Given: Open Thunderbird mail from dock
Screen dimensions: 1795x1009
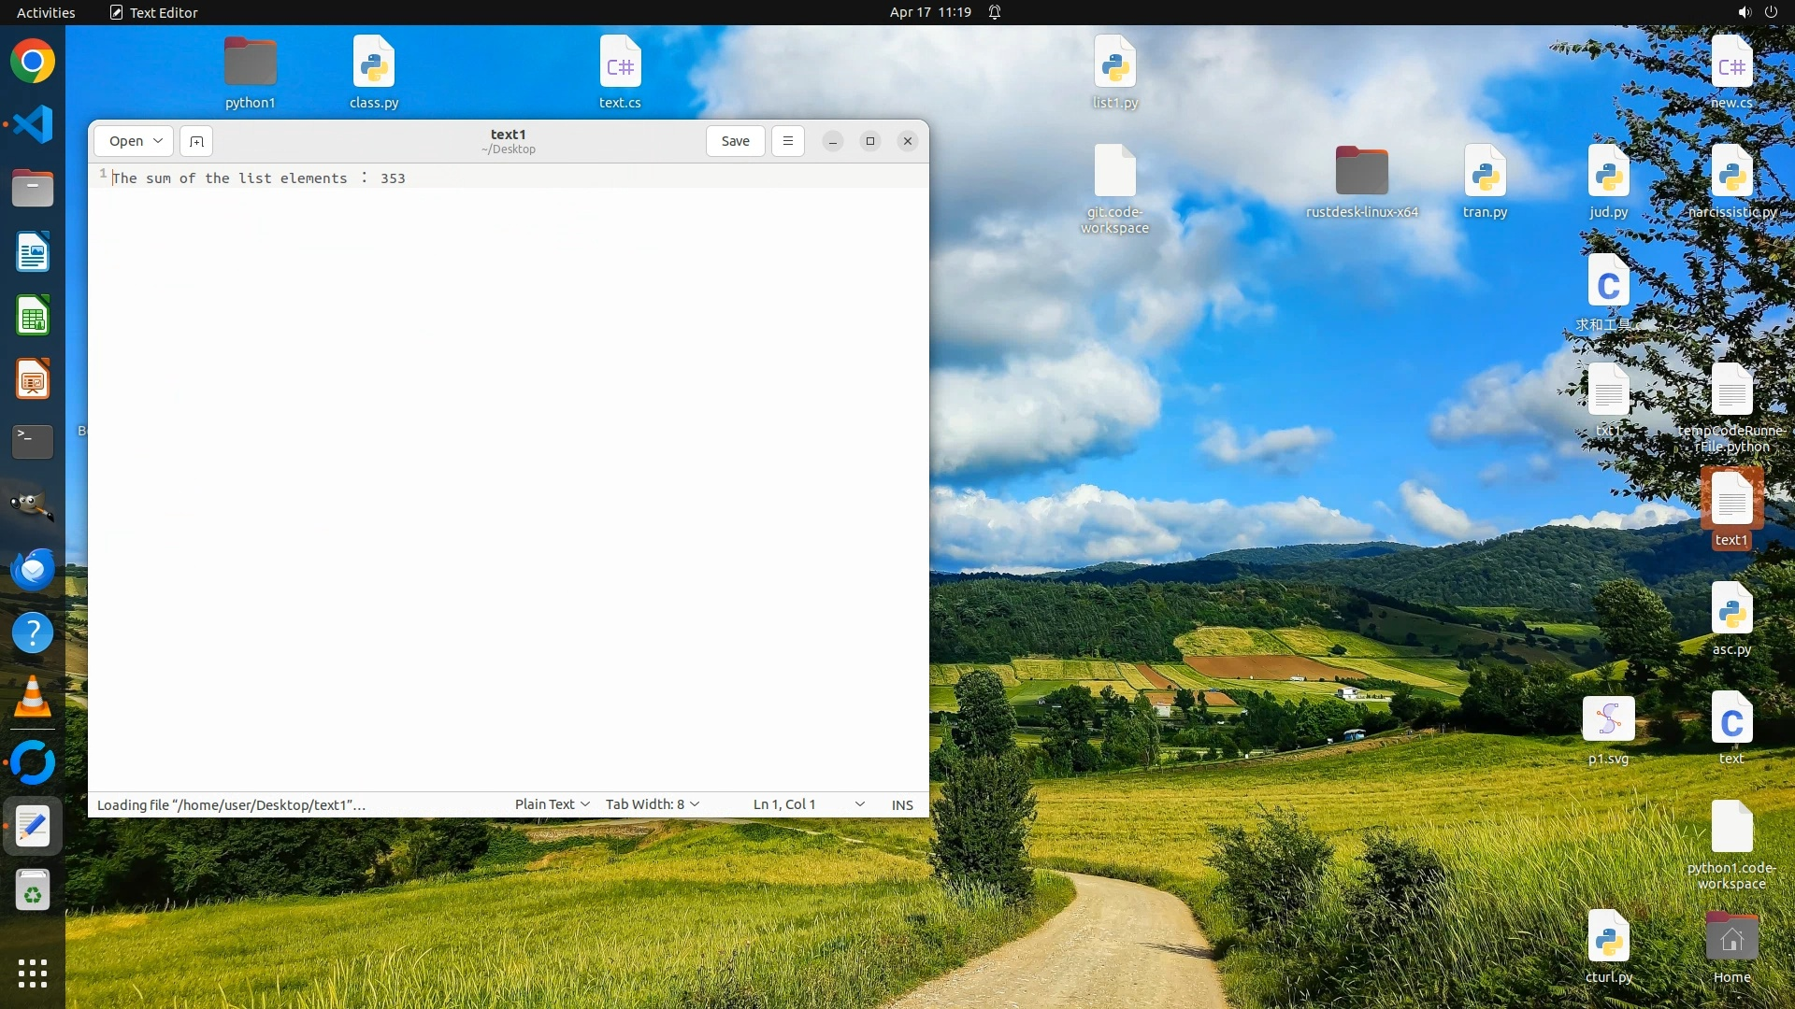Looking at the screenshot, I should point(33,570).
